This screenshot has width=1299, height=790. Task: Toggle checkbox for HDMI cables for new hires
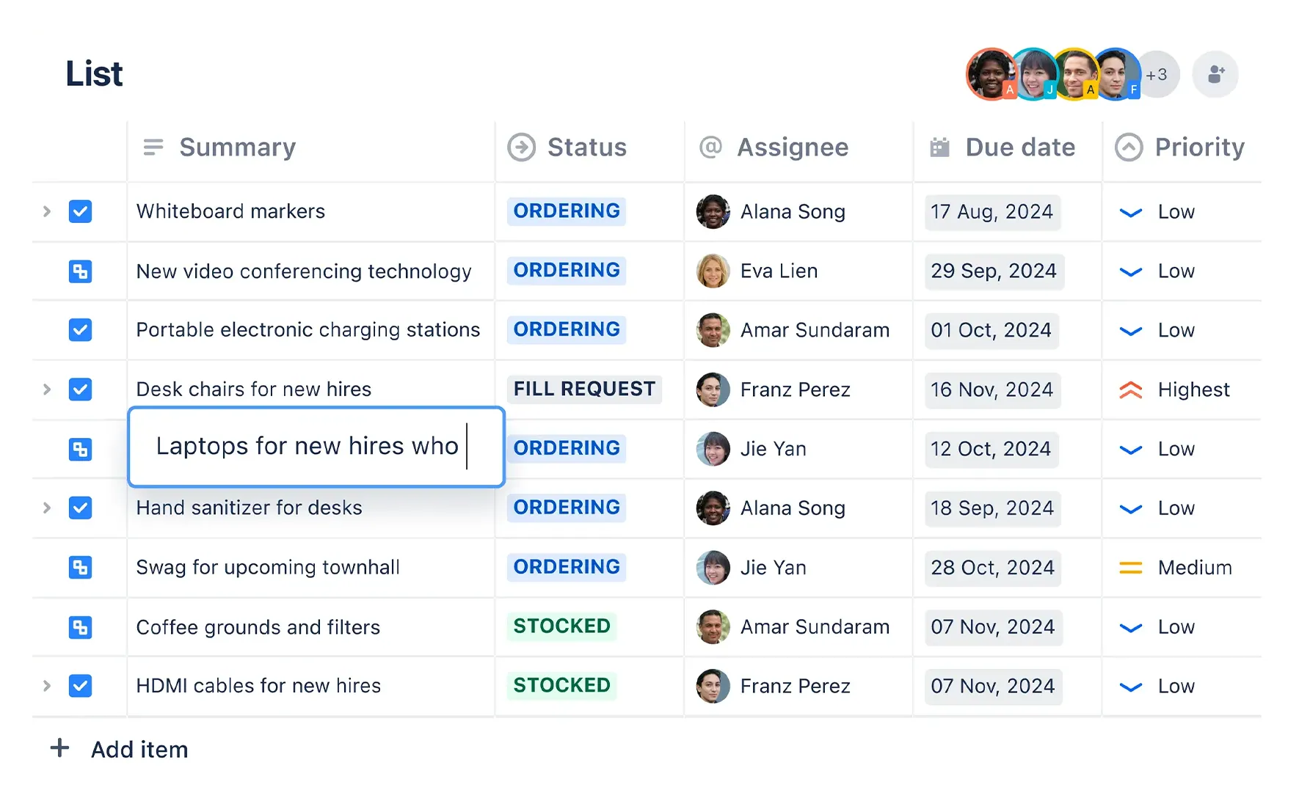click(x=80, y=686)
